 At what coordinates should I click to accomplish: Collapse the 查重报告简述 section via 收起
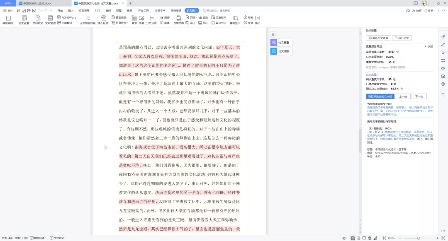click(430, 46)
